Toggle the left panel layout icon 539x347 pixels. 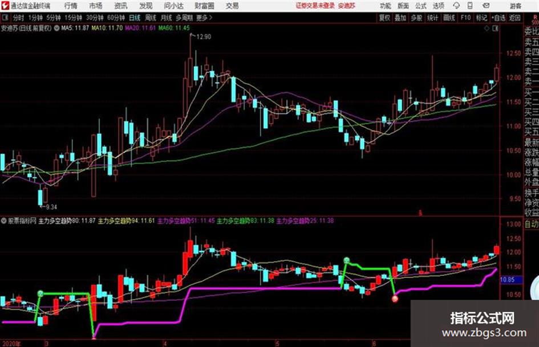point(5,18)
